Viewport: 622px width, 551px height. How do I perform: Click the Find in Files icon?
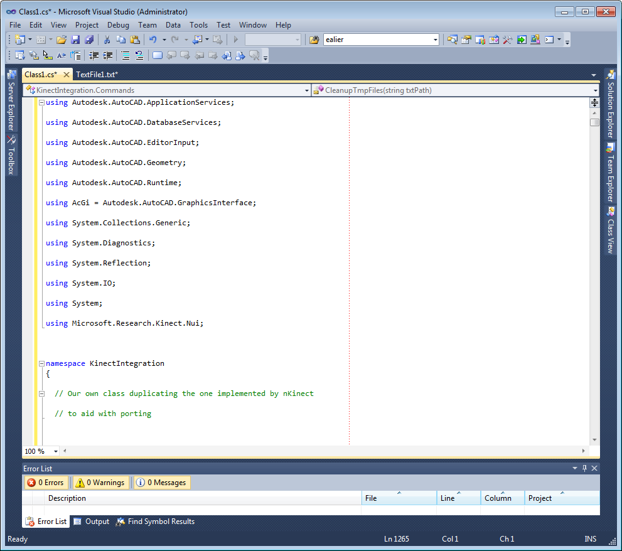[x=314, y=40]
